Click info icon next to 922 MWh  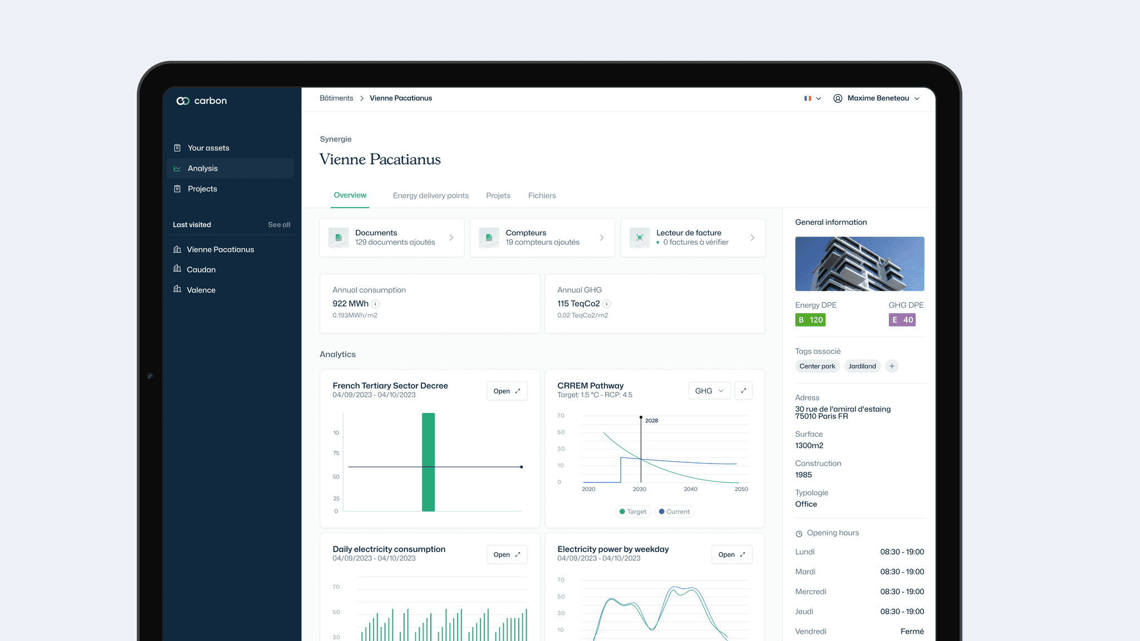[376, 304]
